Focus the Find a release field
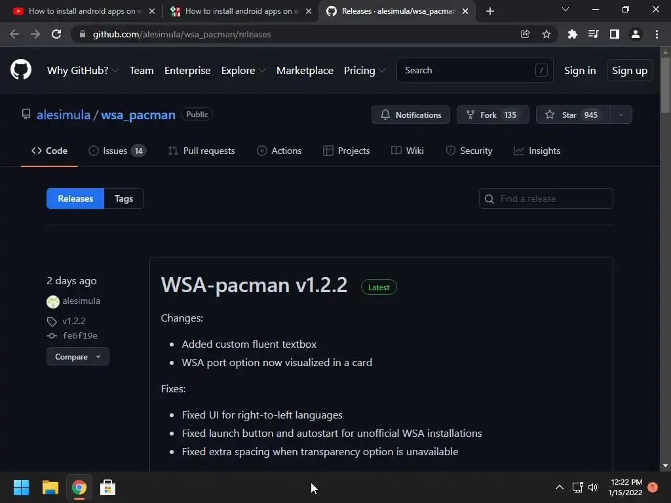The height and width of the screenshot is (503, 671). click(x=546, y=198)
